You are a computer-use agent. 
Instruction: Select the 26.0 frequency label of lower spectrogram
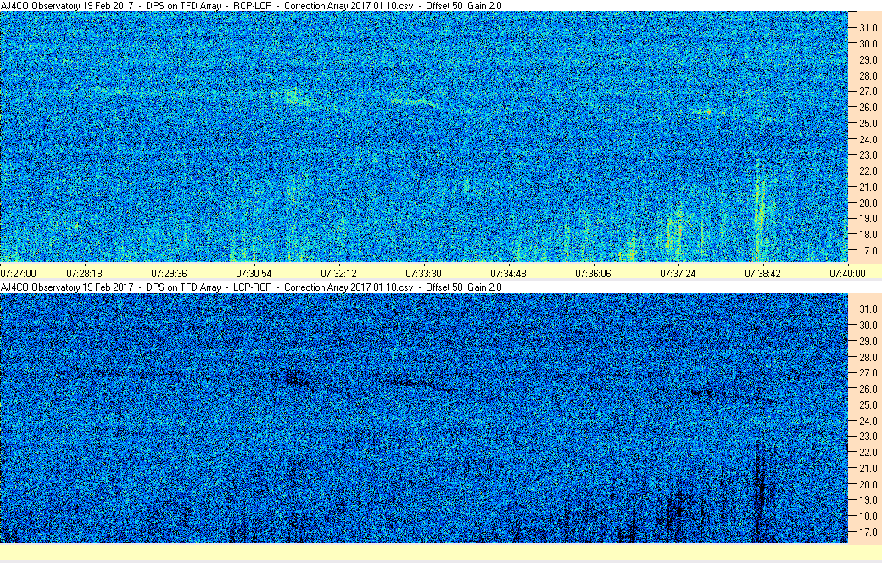[x=868, y=389]
